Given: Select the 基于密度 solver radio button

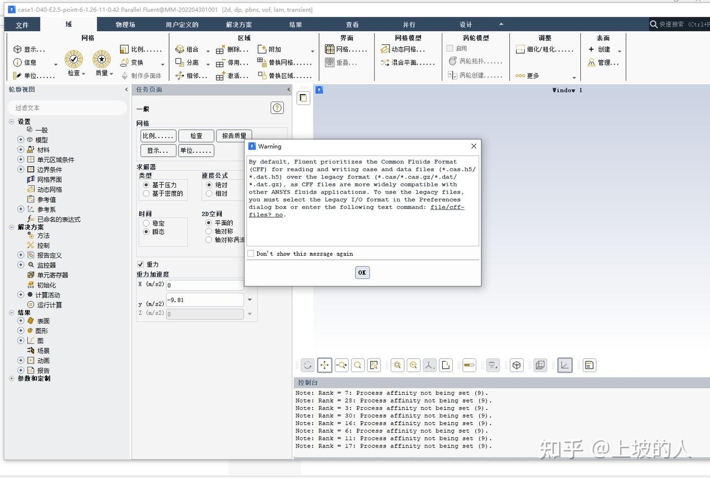Looking at the screenshot, I should 146,193.
